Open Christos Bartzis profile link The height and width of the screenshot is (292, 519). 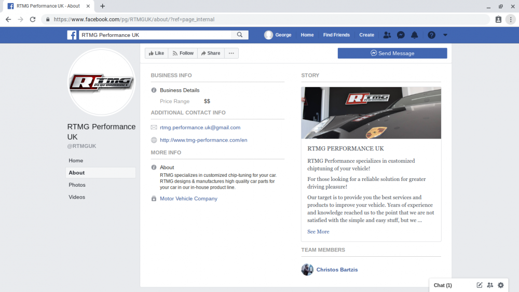tap(337, 270)
